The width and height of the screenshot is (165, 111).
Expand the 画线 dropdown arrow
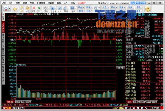(x=68, y=8)
